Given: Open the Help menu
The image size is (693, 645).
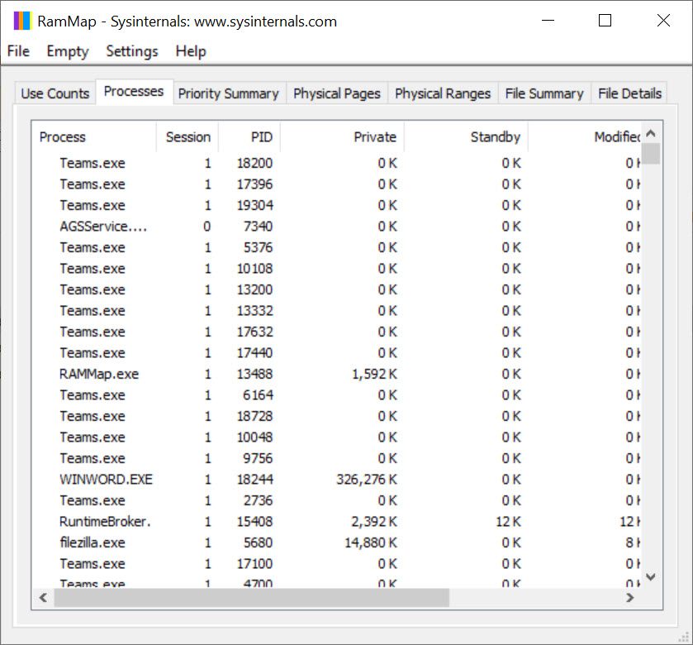Looking at the screenshot, I should coord(191,51).
